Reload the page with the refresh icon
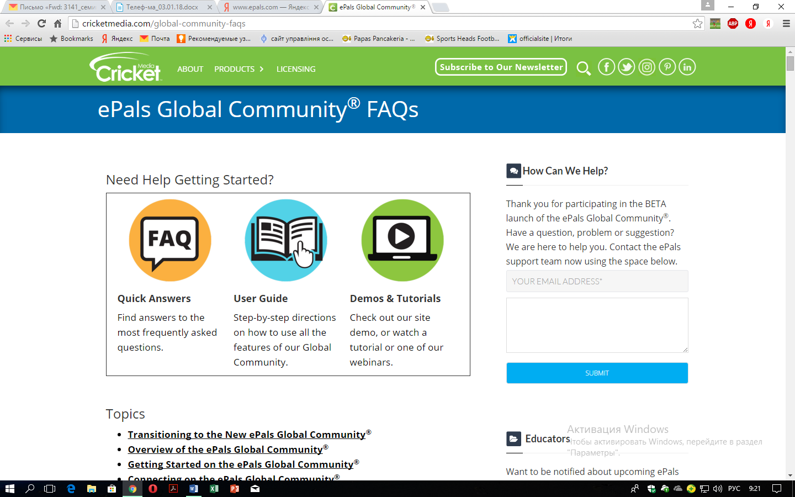The image size is (795, 497). coord(41,23)
